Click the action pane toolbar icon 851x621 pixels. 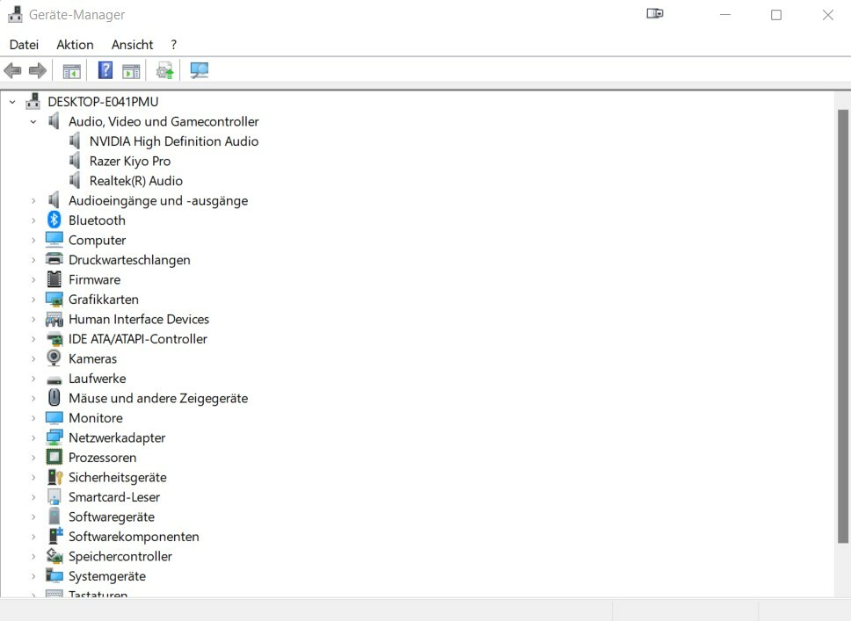click(x=131, y=70)
